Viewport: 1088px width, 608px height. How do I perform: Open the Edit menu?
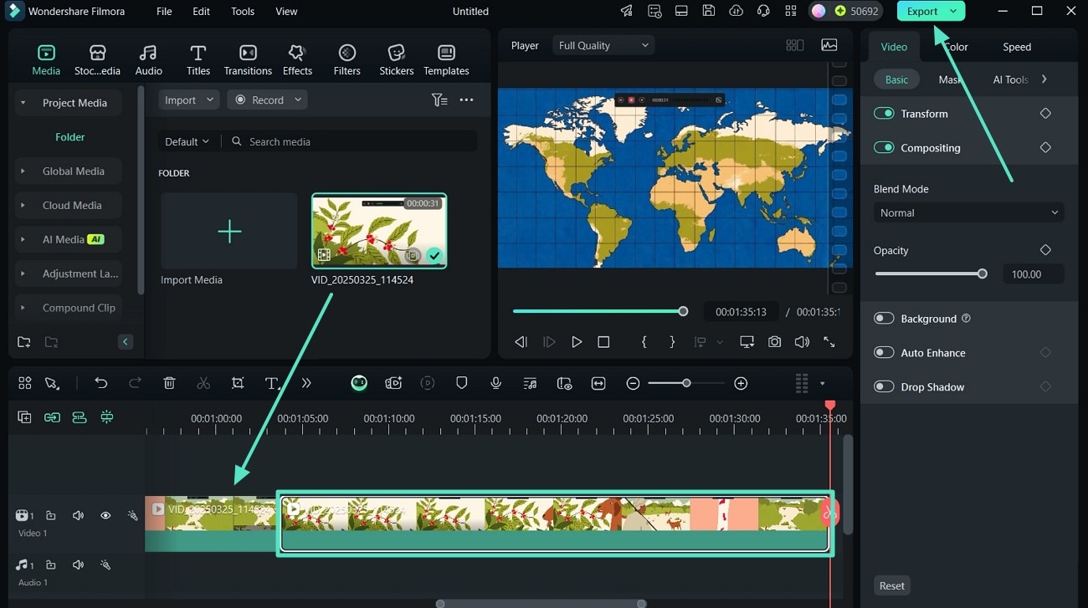tap(202, 12)
